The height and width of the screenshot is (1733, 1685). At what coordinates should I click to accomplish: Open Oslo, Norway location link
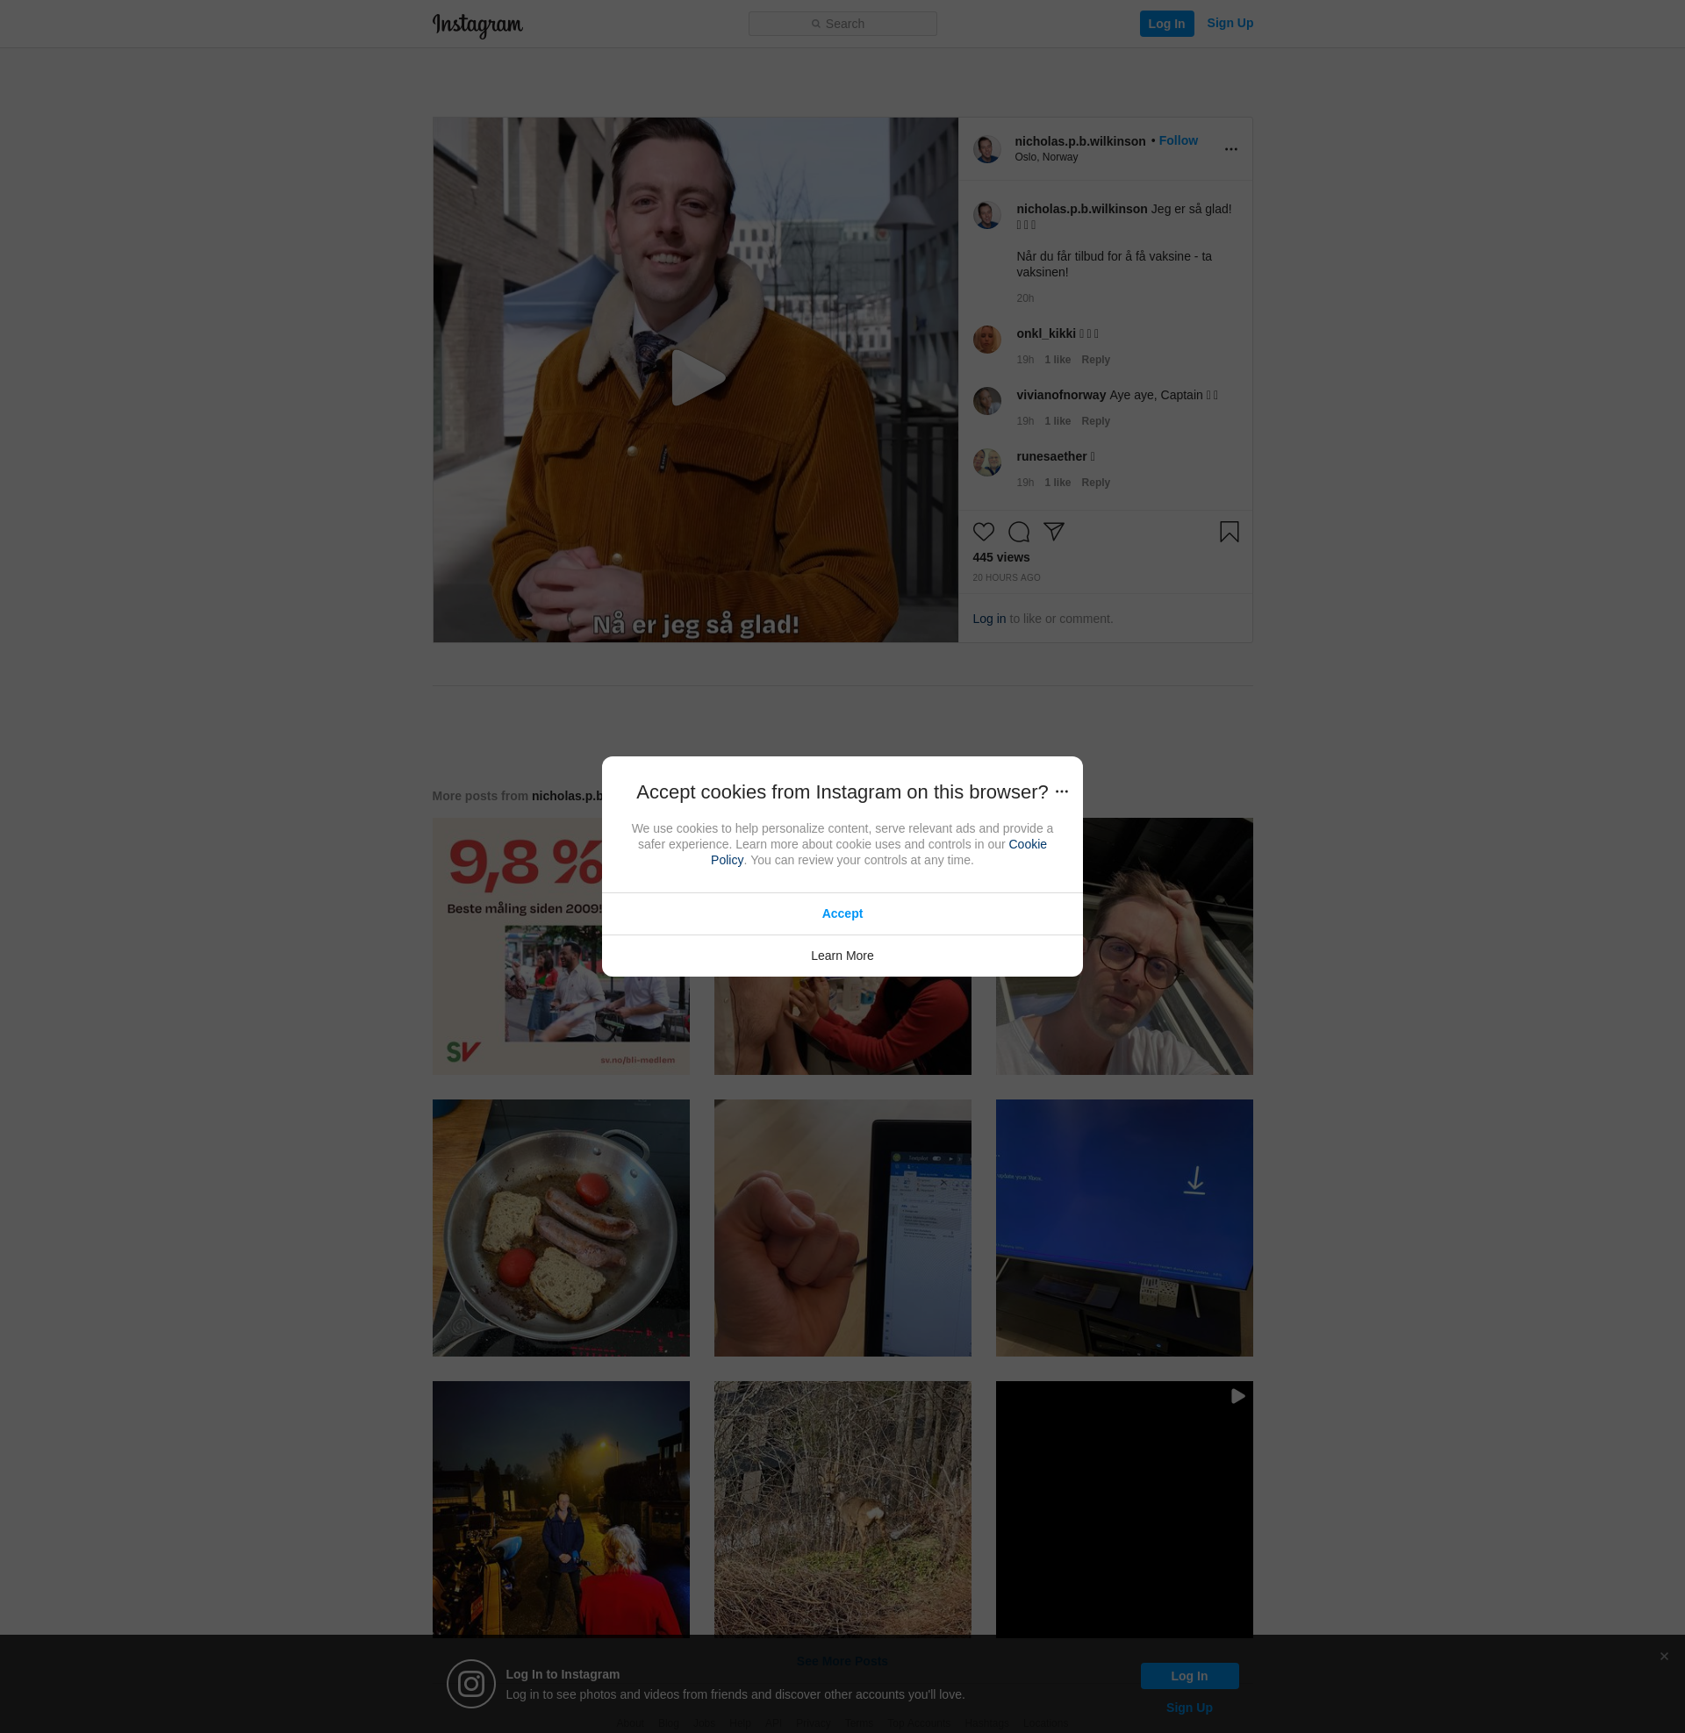pos(1046,157)
